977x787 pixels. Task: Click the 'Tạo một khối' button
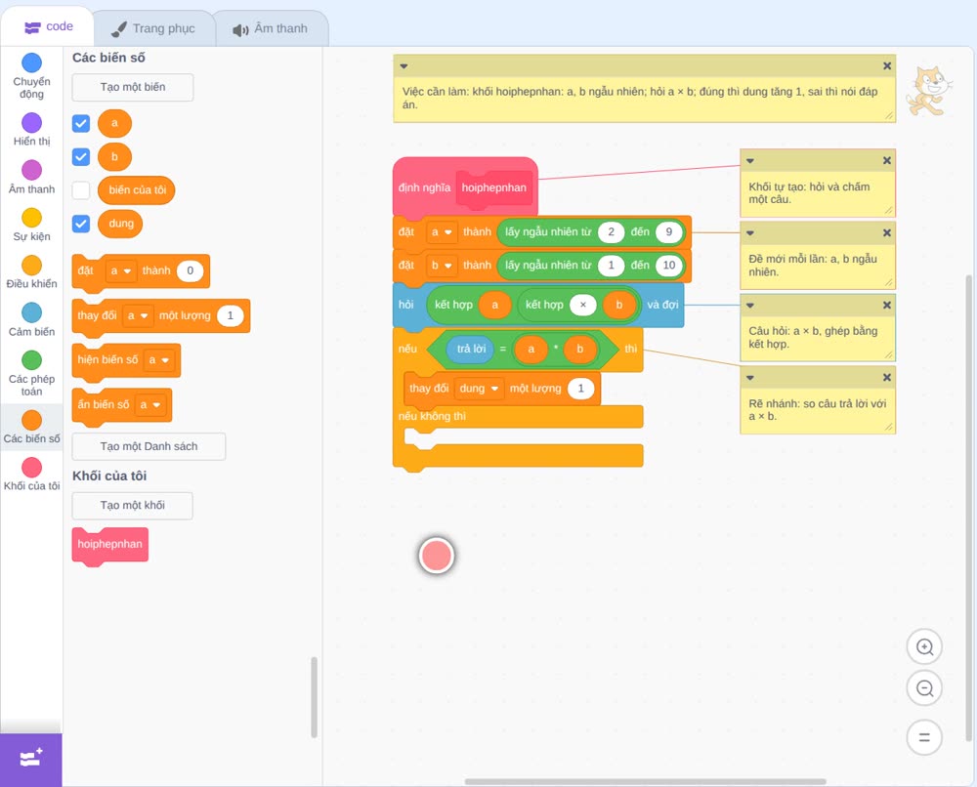[x=133, y=505]
